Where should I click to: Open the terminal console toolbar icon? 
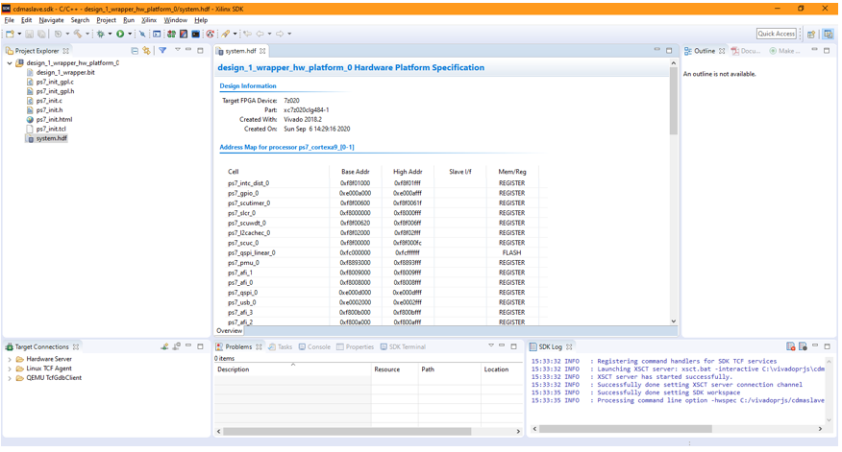pyautogui.click(x=157, y=34)
